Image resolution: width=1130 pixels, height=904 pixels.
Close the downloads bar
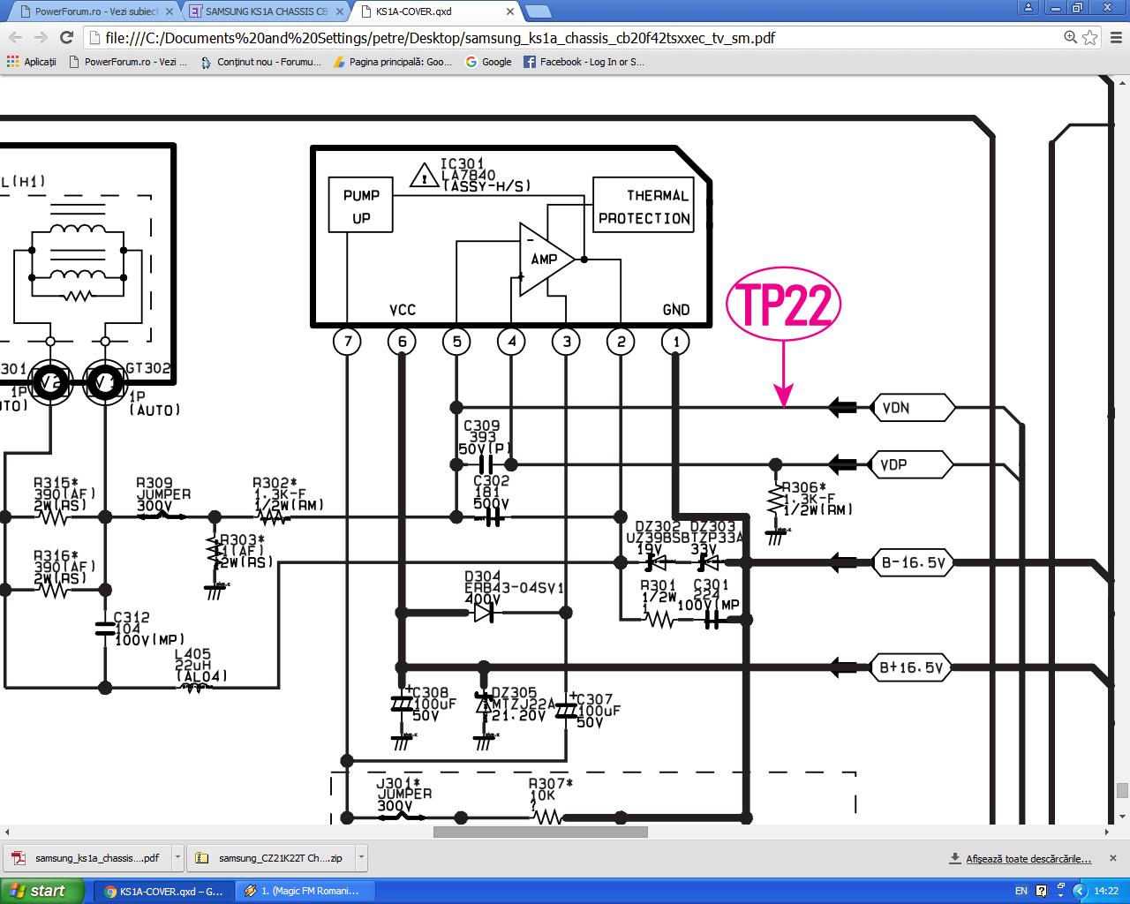click(1113, 858)
